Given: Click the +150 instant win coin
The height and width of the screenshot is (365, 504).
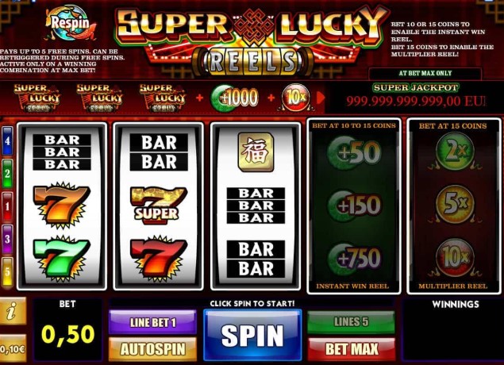Looking at the screenshot, I should click(x=354, y=205).
